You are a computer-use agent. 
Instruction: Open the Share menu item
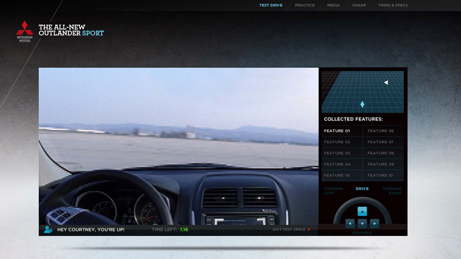(359, 5)
